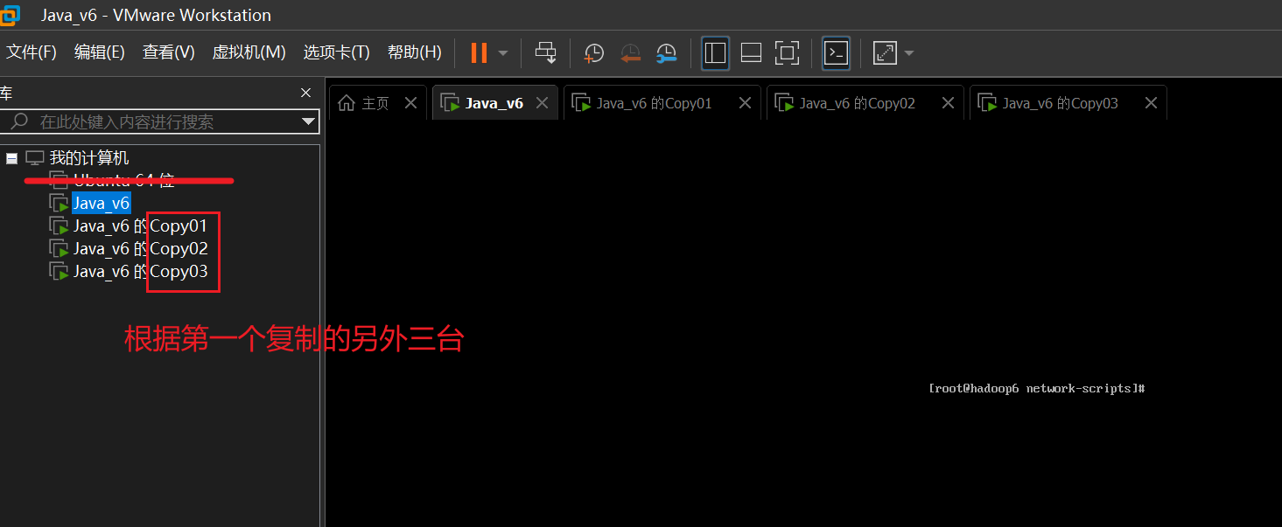Open the 编辑(E) menu
The height and width of the screenshot is (527, 1282).
click(x=100, y=52)
